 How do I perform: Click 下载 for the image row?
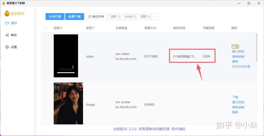pyautogui.click(x=235, y=97)
